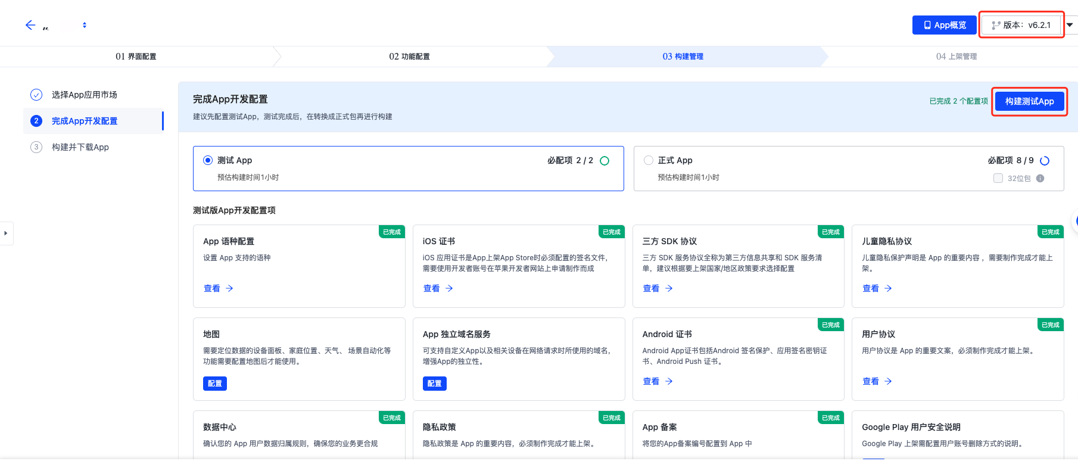The width and height of the screenshot is (1078, 461).
Task: Click 测试版App开发配置项 section heading
Action: (234, 210)
